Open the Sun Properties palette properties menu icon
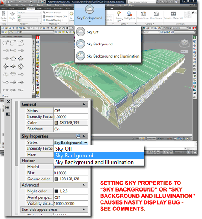 [x=8, y=114]
